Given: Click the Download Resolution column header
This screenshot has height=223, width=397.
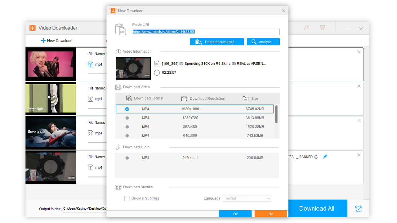Looking at the screenshot, I should tap(203, 98).
